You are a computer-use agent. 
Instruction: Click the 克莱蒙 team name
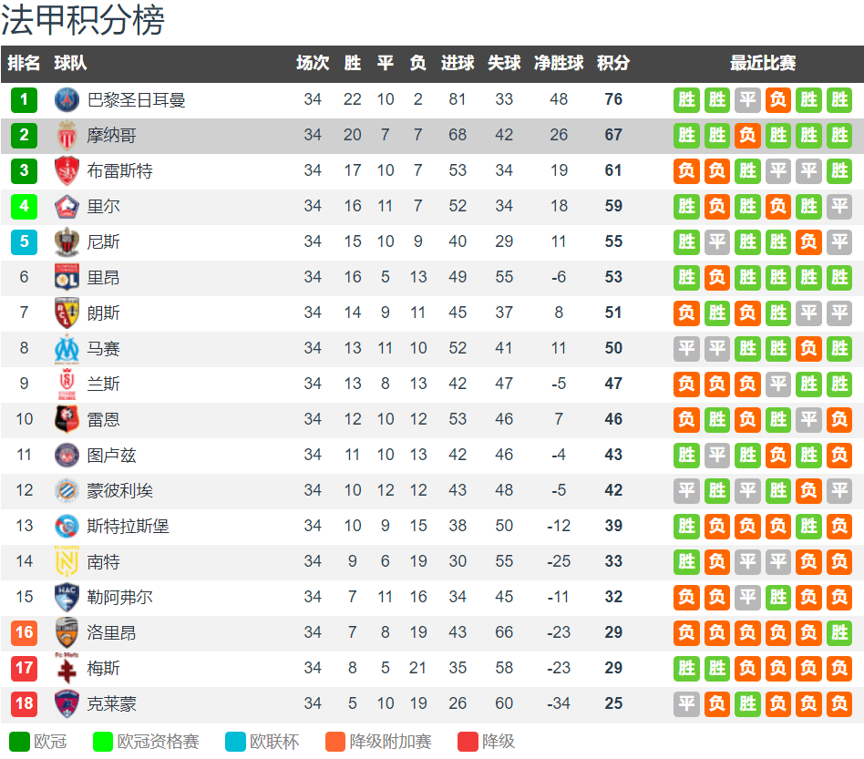pyautogui.click(x=111, y=704)
